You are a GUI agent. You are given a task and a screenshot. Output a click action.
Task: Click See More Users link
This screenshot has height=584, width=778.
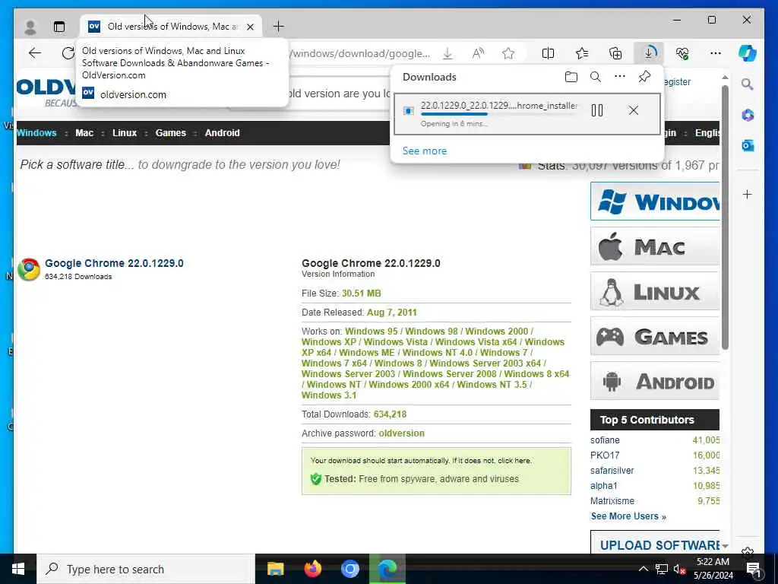tap(628, 516)
